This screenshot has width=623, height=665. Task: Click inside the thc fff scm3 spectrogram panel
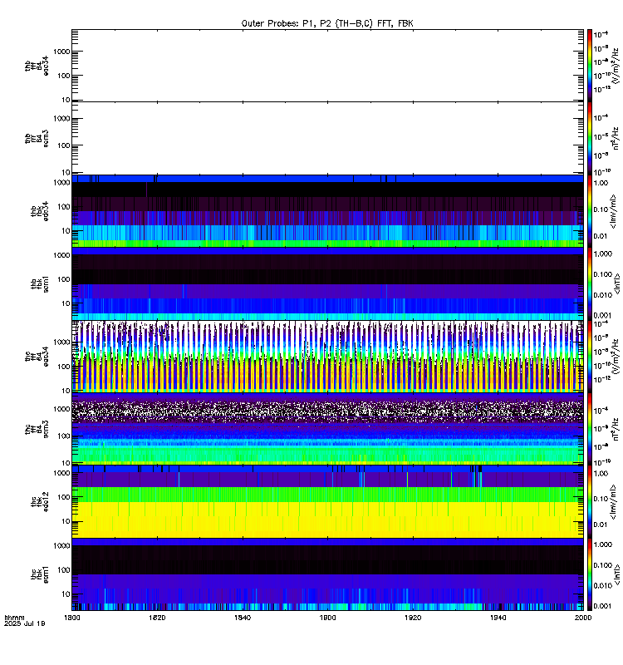tap(327, 429)
